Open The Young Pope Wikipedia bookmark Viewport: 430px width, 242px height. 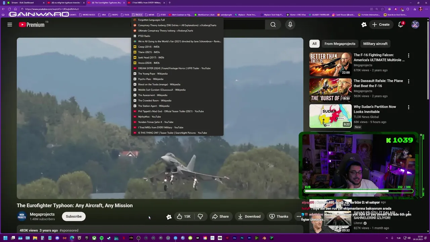(177, 74)
